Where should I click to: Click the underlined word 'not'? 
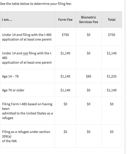point(25,53)
